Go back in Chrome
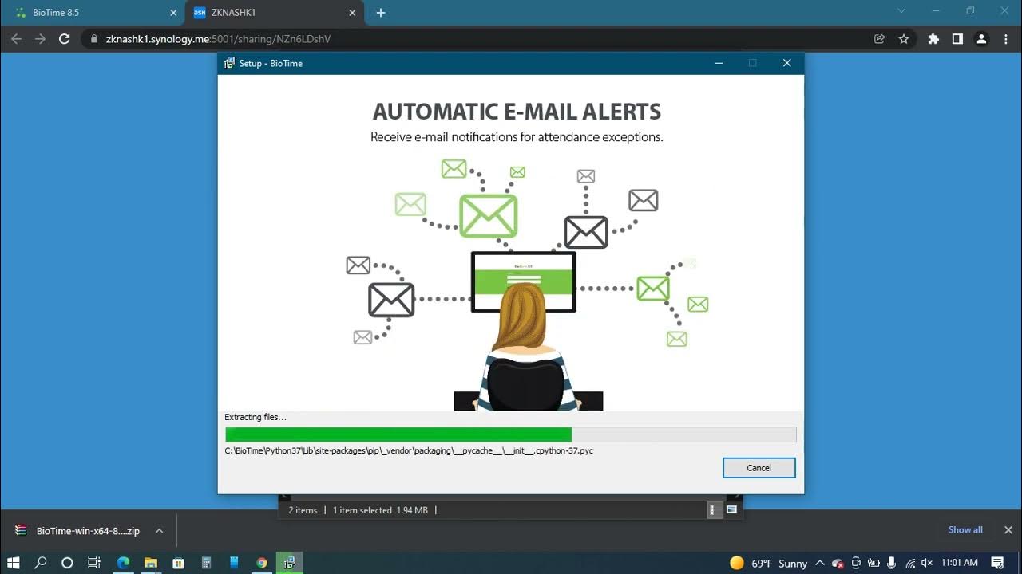Screen dimensions: 1022x574 pyautogui.click(x=16, y=38)
